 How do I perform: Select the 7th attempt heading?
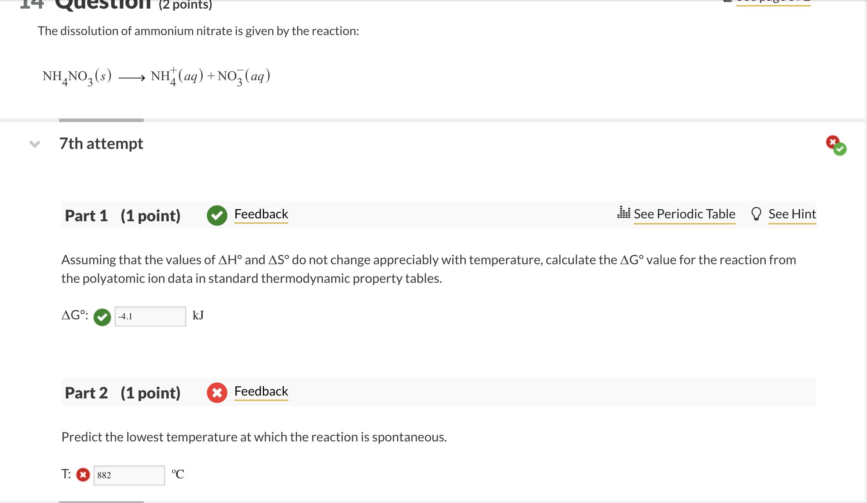coord(101,144)
